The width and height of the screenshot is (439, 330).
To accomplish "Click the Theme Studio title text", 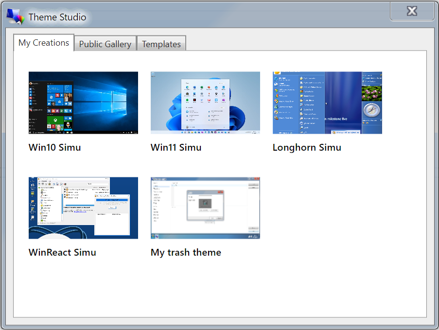I will pos(57,16).
